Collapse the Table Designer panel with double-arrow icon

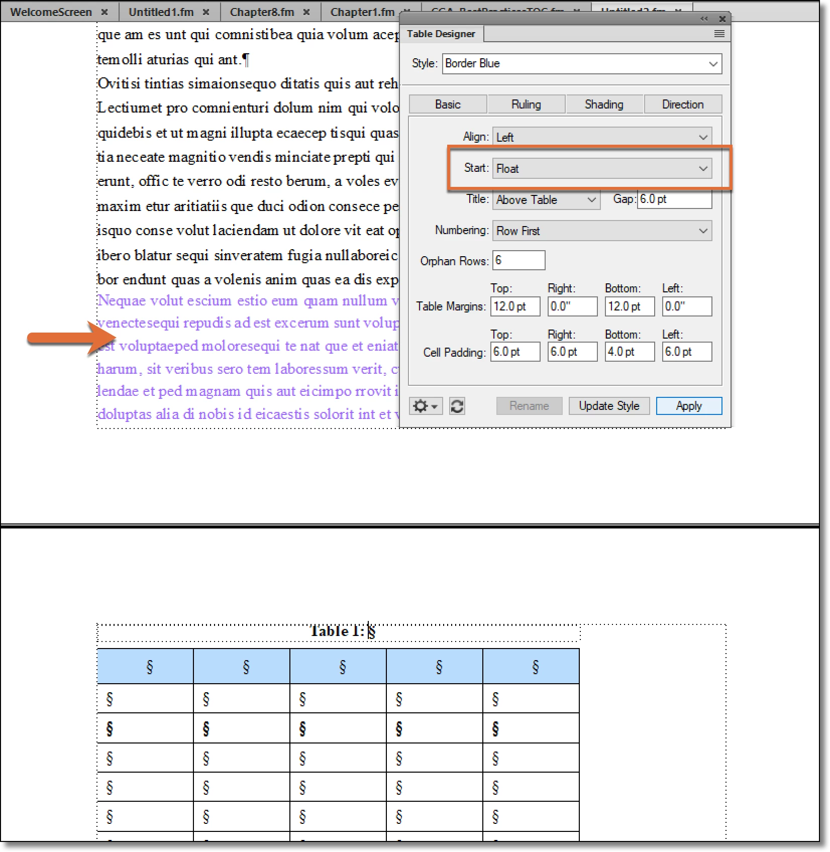coord(704,19)
